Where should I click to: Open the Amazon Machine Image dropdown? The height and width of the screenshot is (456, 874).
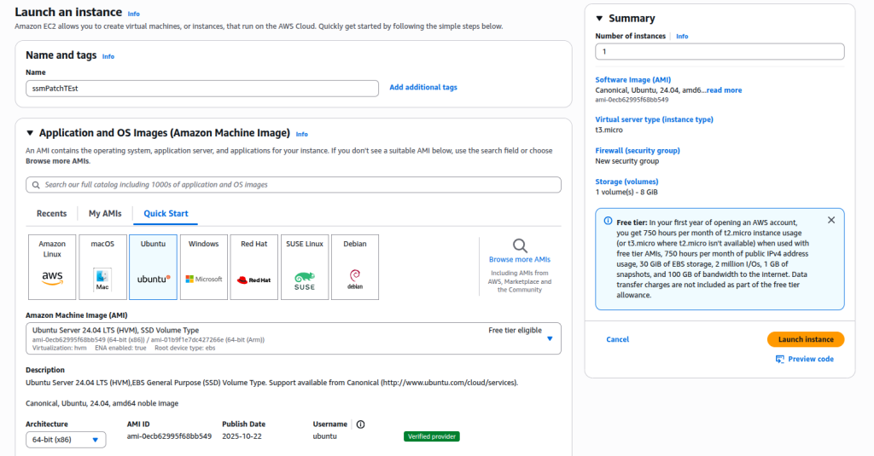click(x=294, y=338)
